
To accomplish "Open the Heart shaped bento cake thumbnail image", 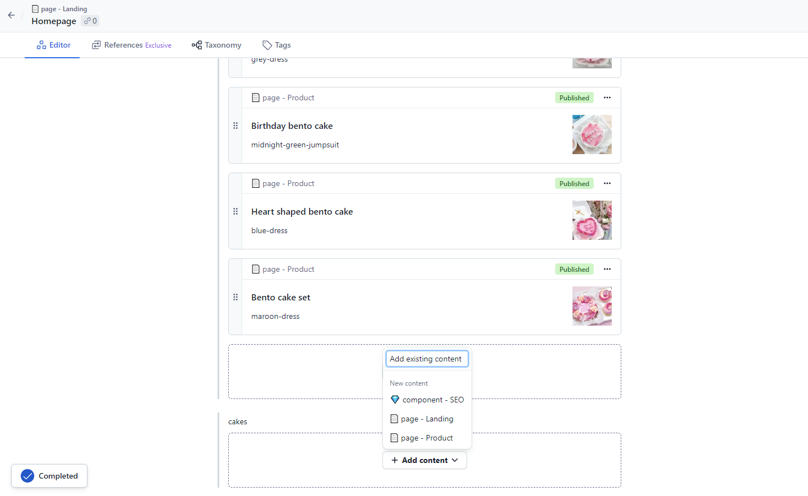I will point(592,220).
